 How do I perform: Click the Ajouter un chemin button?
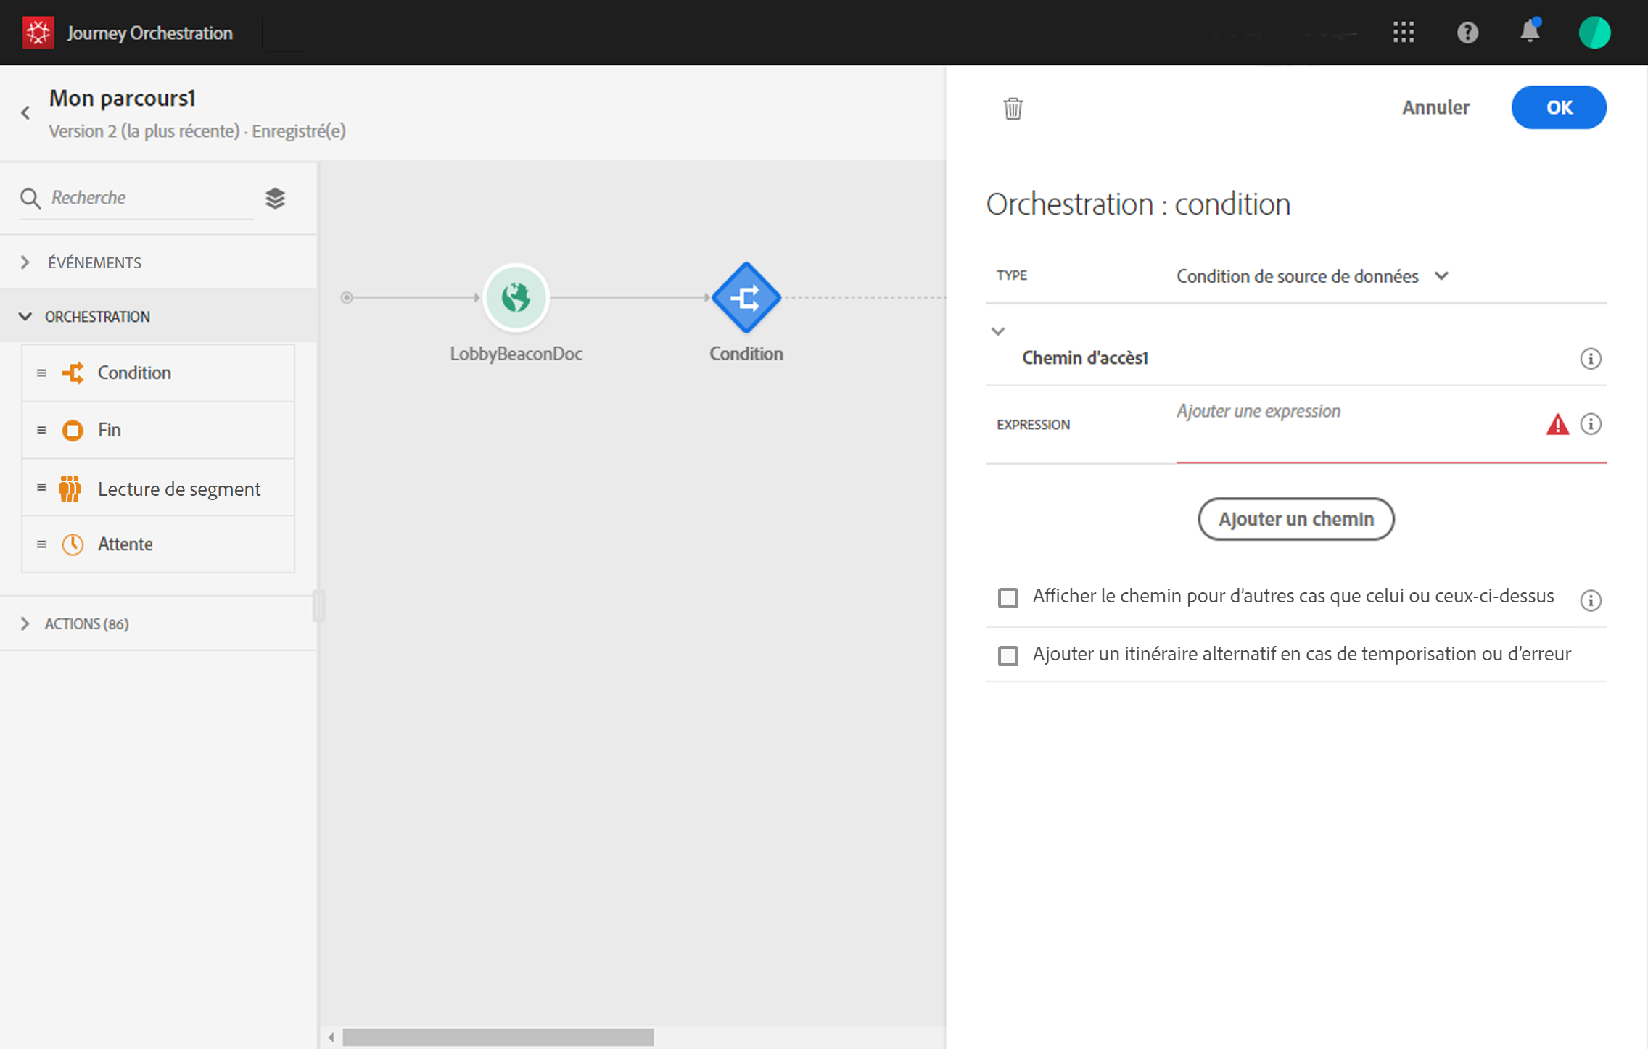(x=1295, y=519)
